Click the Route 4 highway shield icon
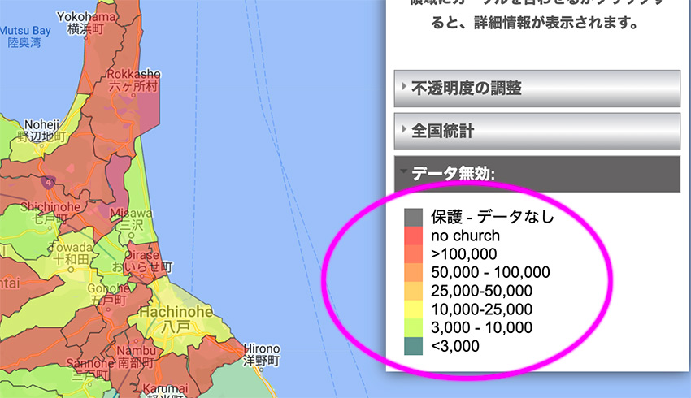 [50, 183]
